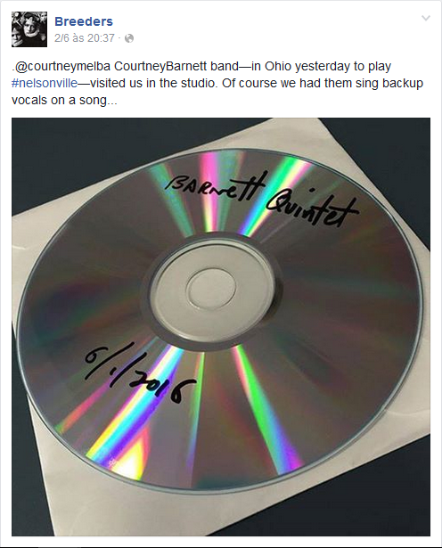
Task: Click the "vocals on a song..." text line
Action: click(64, 101)
